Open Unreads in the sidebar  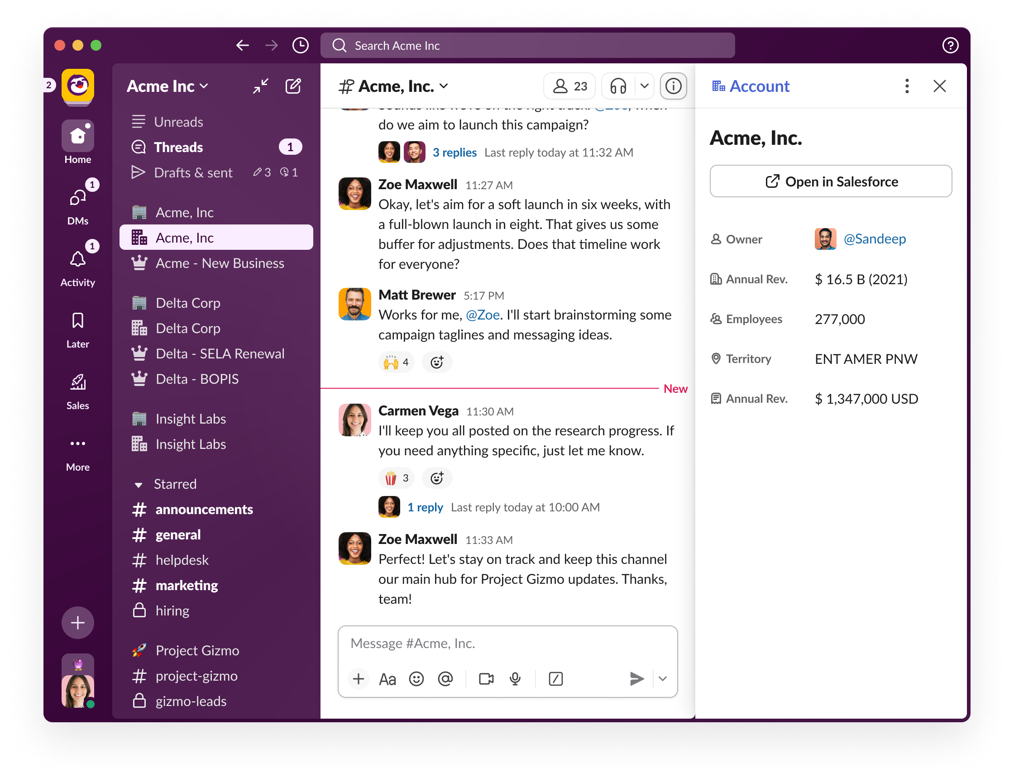(x=216, y=122)
